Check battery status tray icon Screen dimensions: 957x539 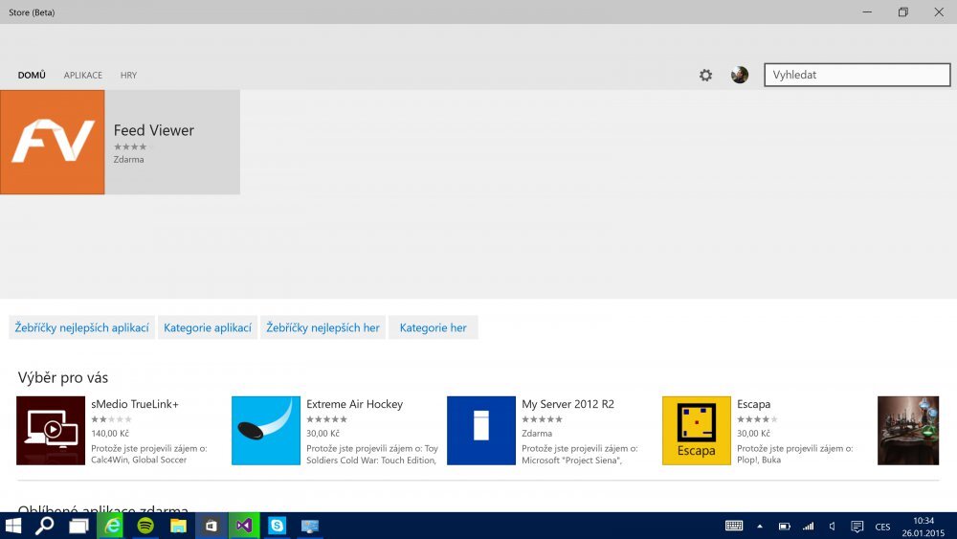(785, 527)
